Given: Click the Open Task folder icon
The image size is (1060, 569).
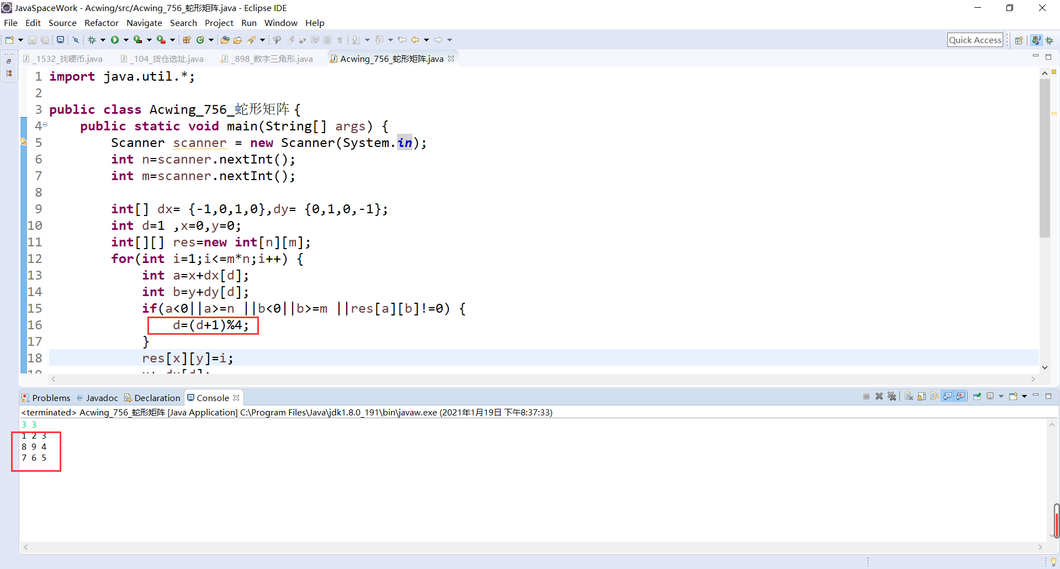Looking at the screenshot, I should [x=237, y=40].
